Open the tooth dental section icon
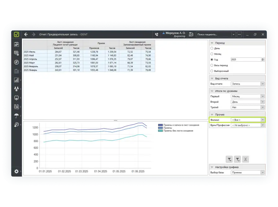This screenshot has width=278, height=207. [17, 98]
